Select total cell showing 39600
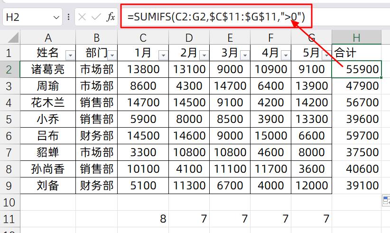Screen dimensions: 390x233 (x=356, y=119)
